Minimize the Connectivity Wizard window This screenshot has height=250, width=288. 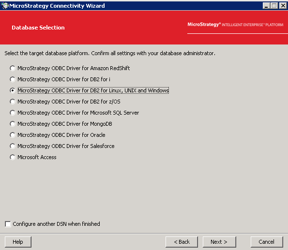(266, 6)
